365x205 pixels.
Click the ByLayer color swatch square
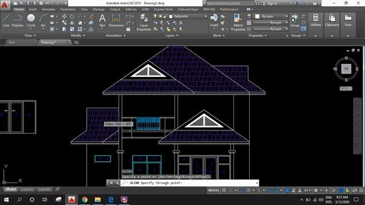click(257, 17)
